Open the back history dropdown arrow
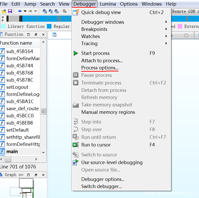This screenshot has width=199, height=198. (25, 11)
